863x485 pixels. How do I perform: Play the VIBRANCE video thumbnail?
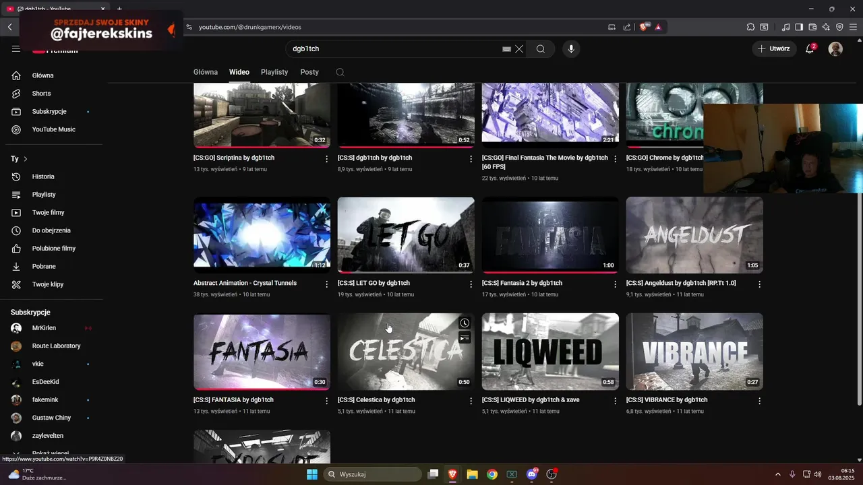pos(694,352)
